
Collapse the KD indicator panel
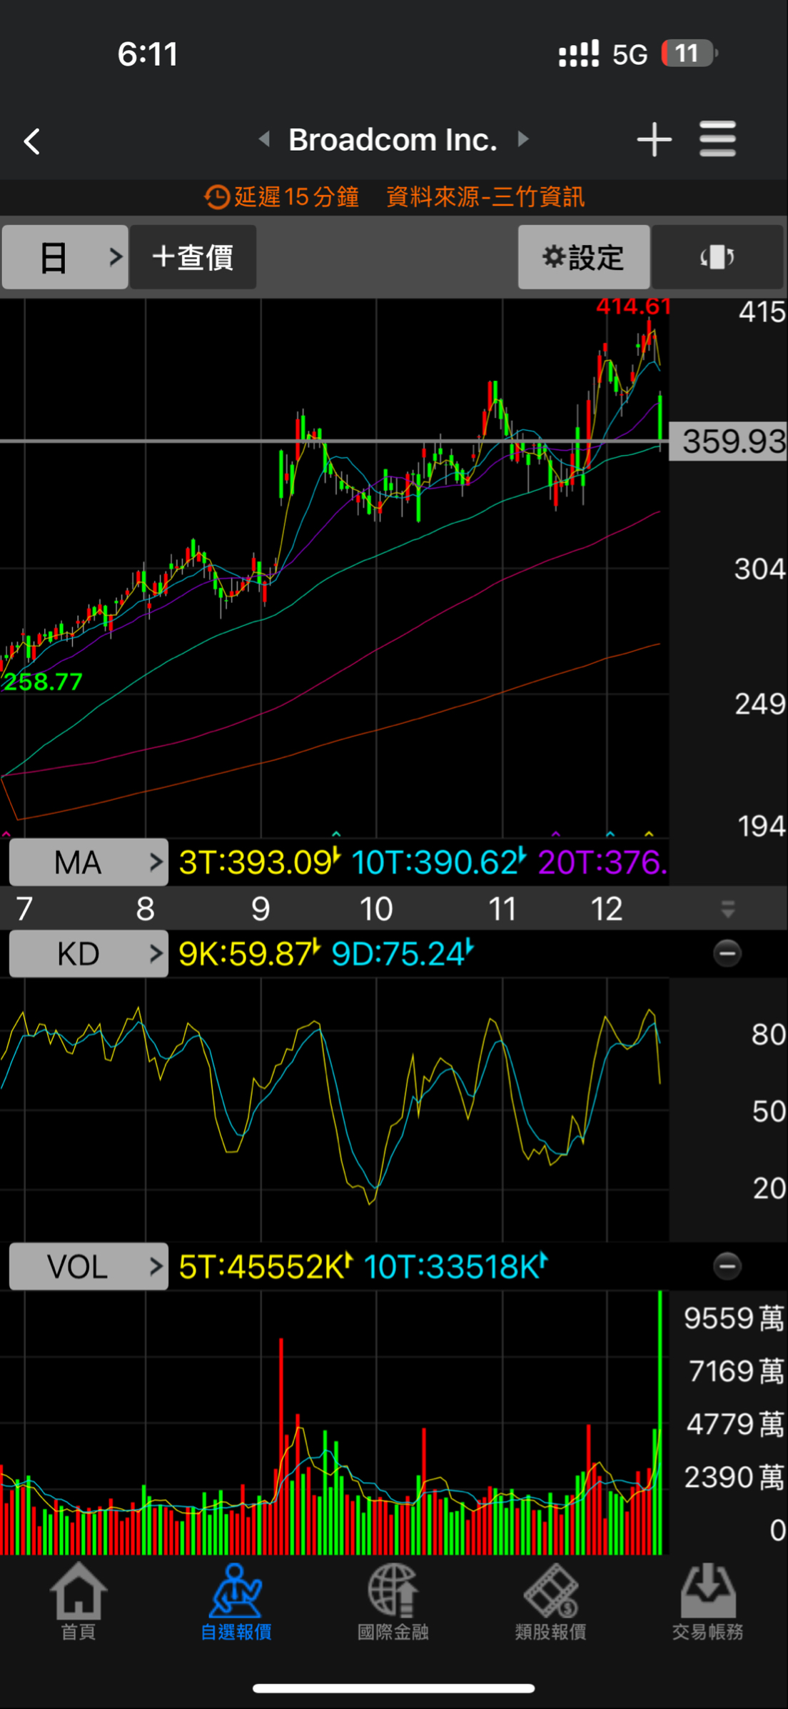[x=727, y=953]
